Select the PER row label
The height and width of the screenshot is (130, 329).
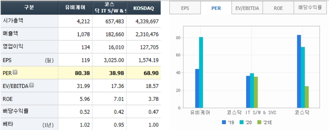point(7,73)
